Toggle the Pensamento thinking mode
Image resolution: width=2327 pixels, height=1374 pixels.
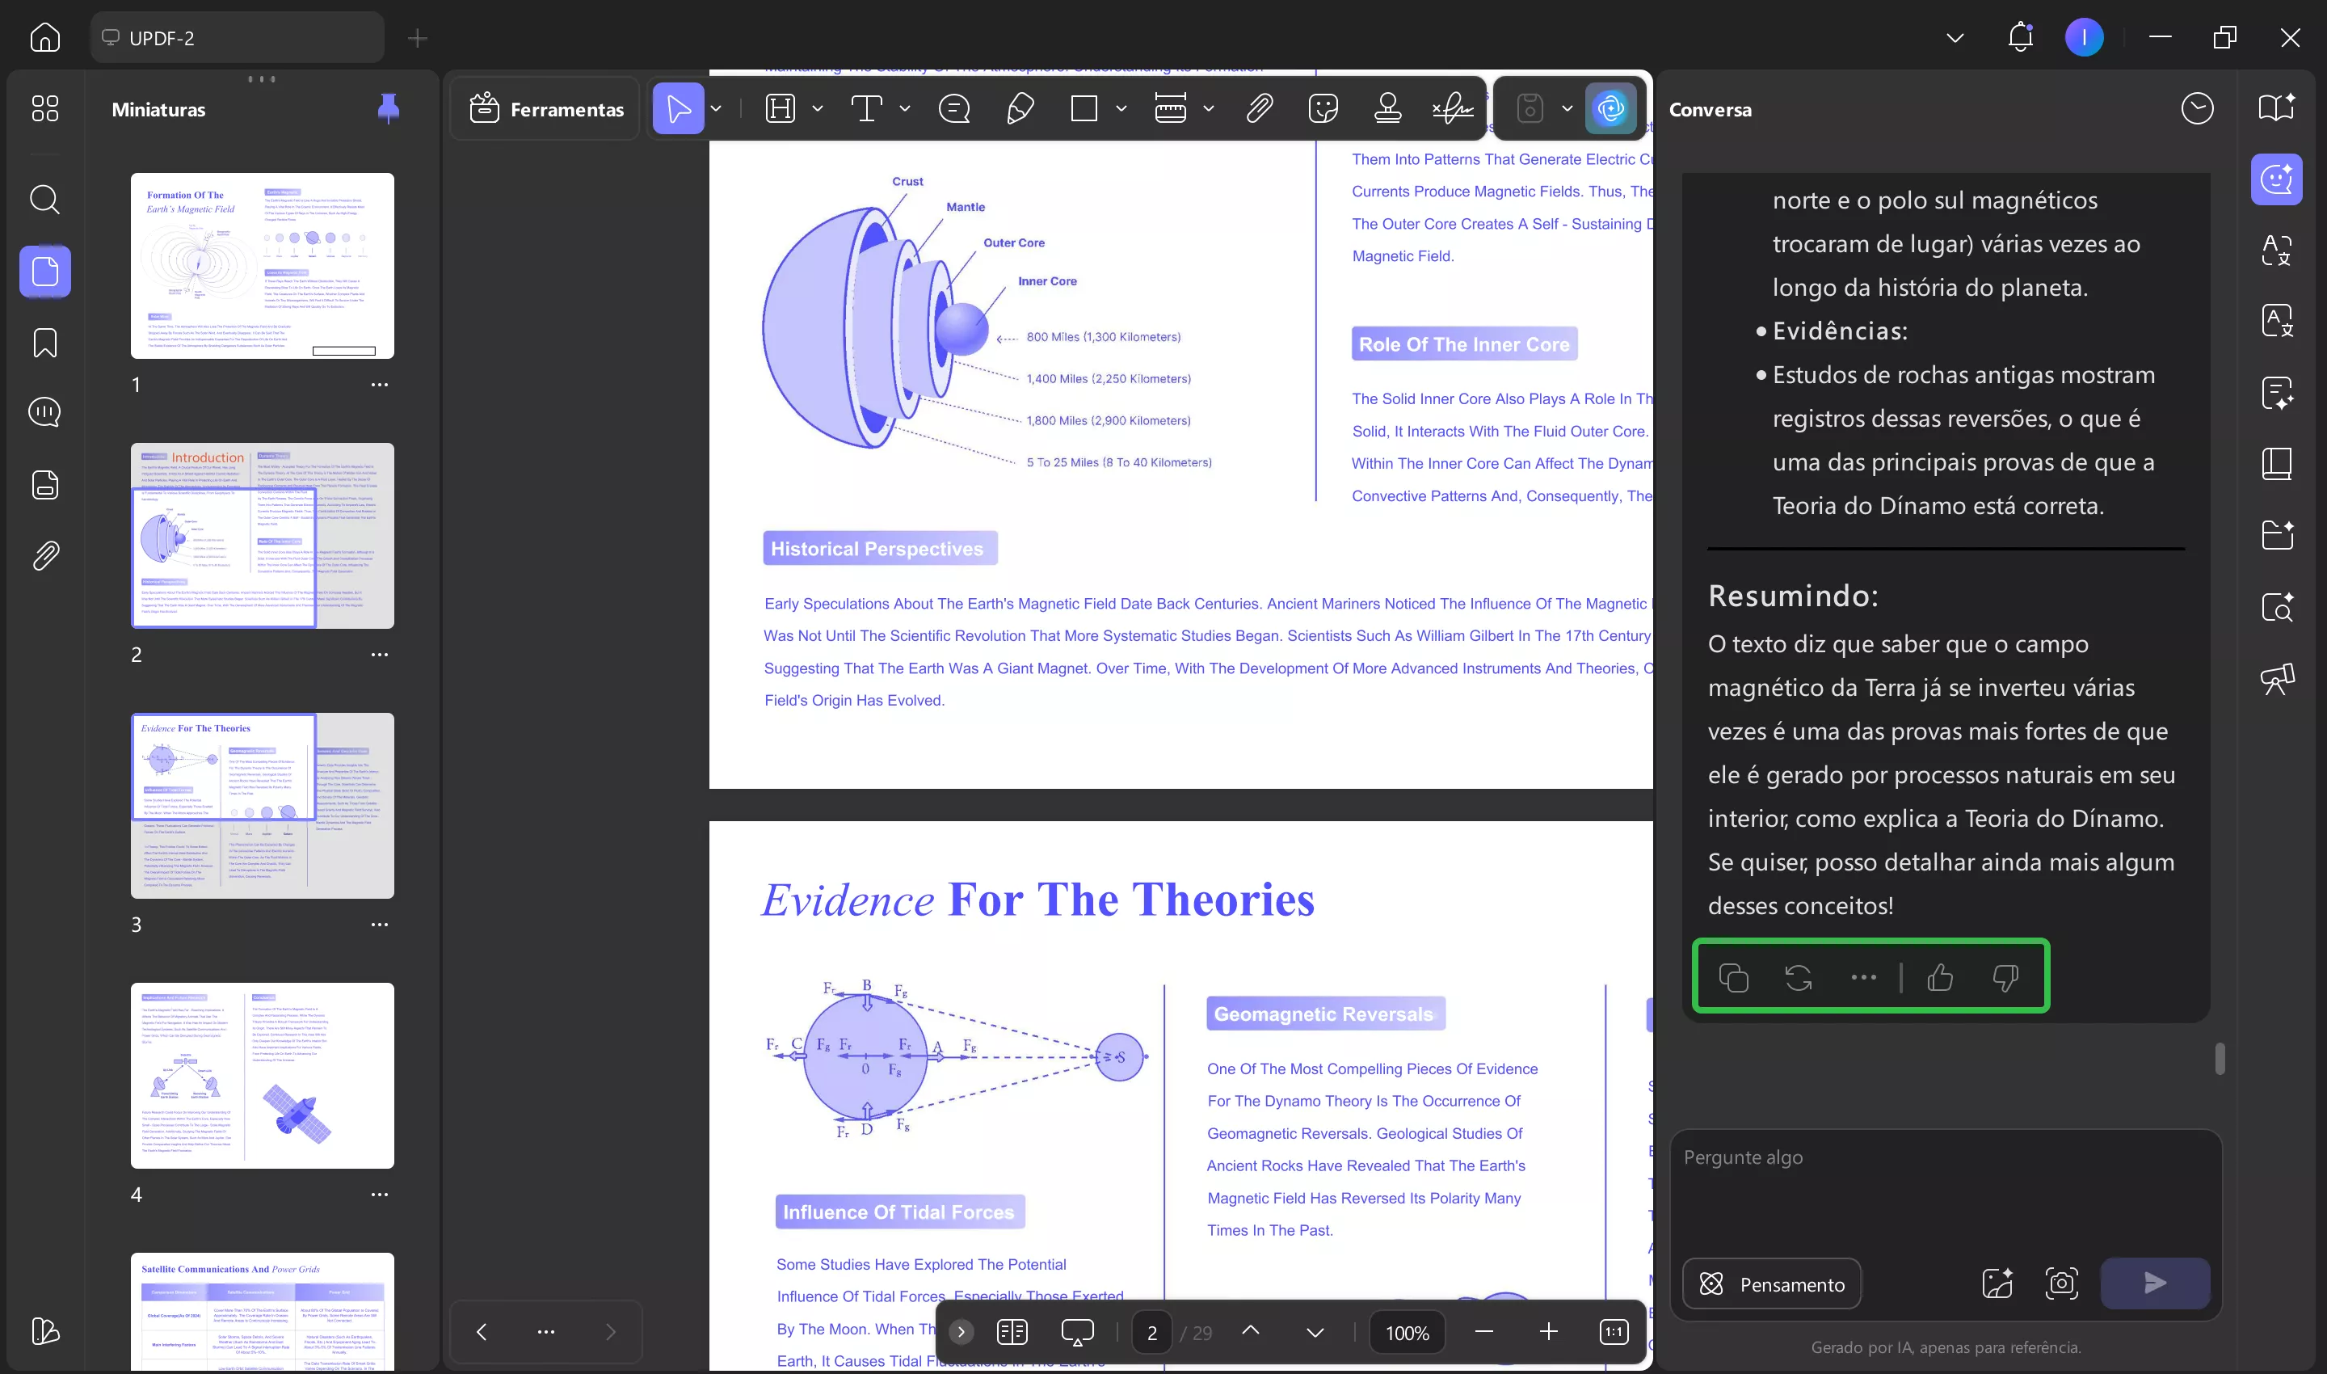[x=1772, y=1284]
